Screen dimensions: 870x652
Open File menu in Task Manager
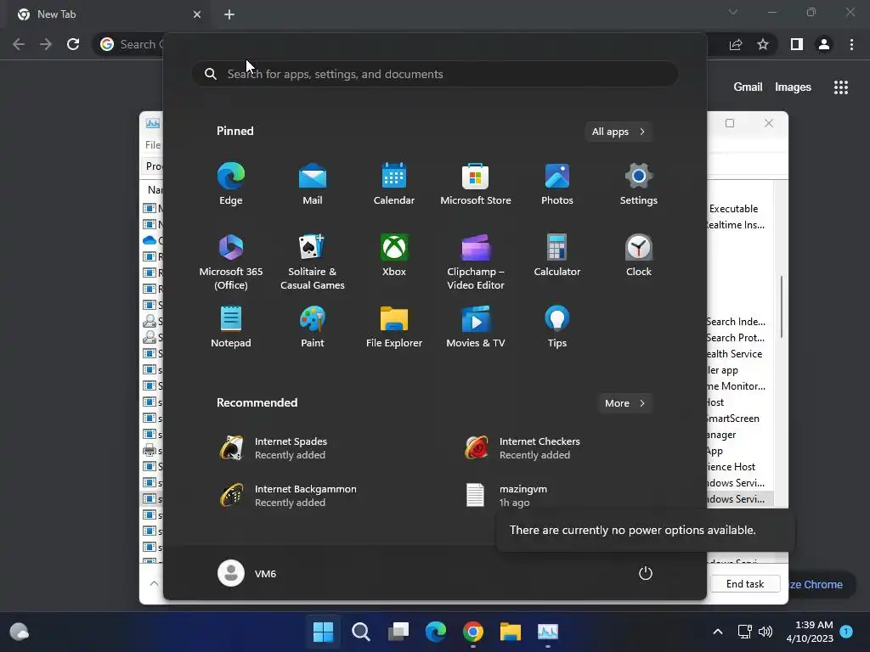tap(153, 144)
